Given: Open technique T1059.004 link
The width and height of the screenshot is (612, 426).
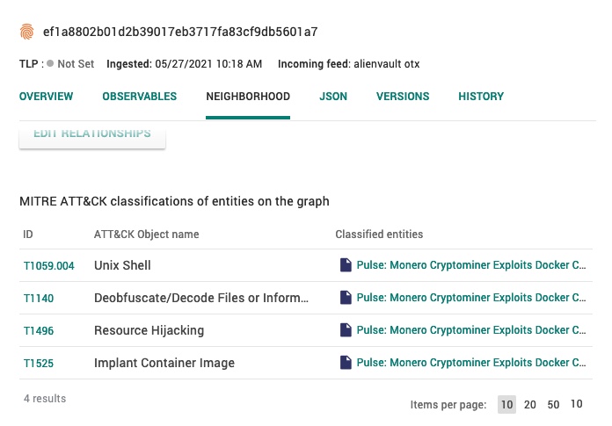Looking at the screenshot, I should point(48,265).
